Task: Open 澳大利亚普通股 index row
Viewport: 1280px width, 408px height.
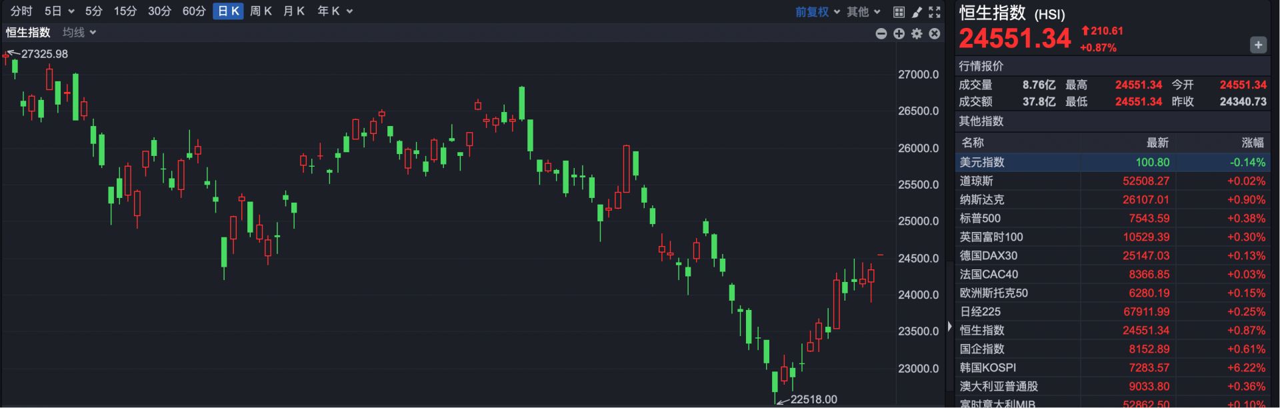Action: (x=1113, y=386)
